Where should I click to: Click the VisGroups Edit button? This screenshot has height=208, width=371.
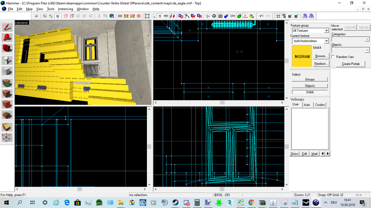click(x=304, y=154)
